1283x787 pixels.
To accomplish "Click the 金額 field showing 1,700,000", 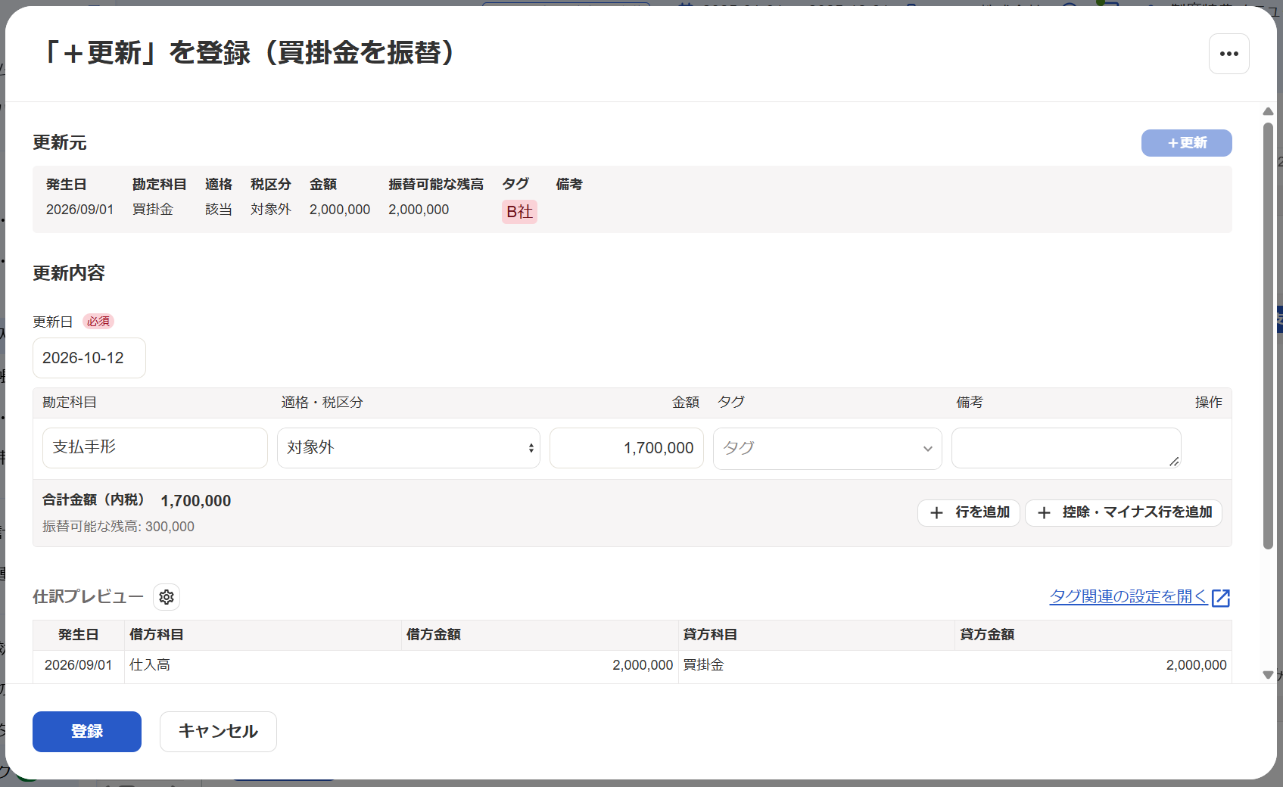I will (627, 448).
